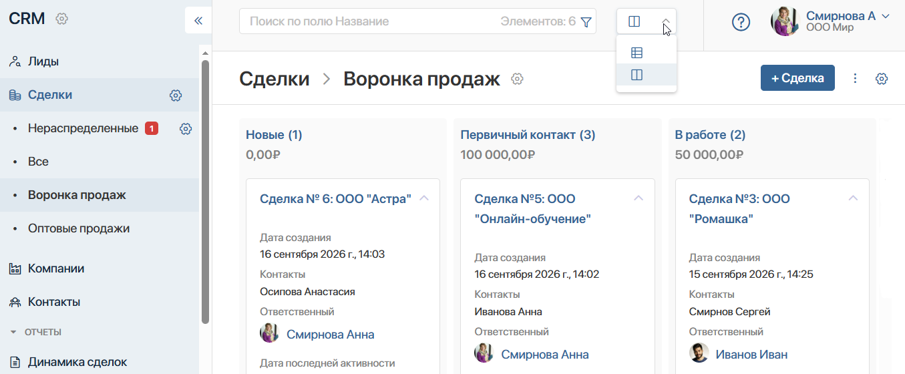Open the help question mark icon

[x=741, y=22]
